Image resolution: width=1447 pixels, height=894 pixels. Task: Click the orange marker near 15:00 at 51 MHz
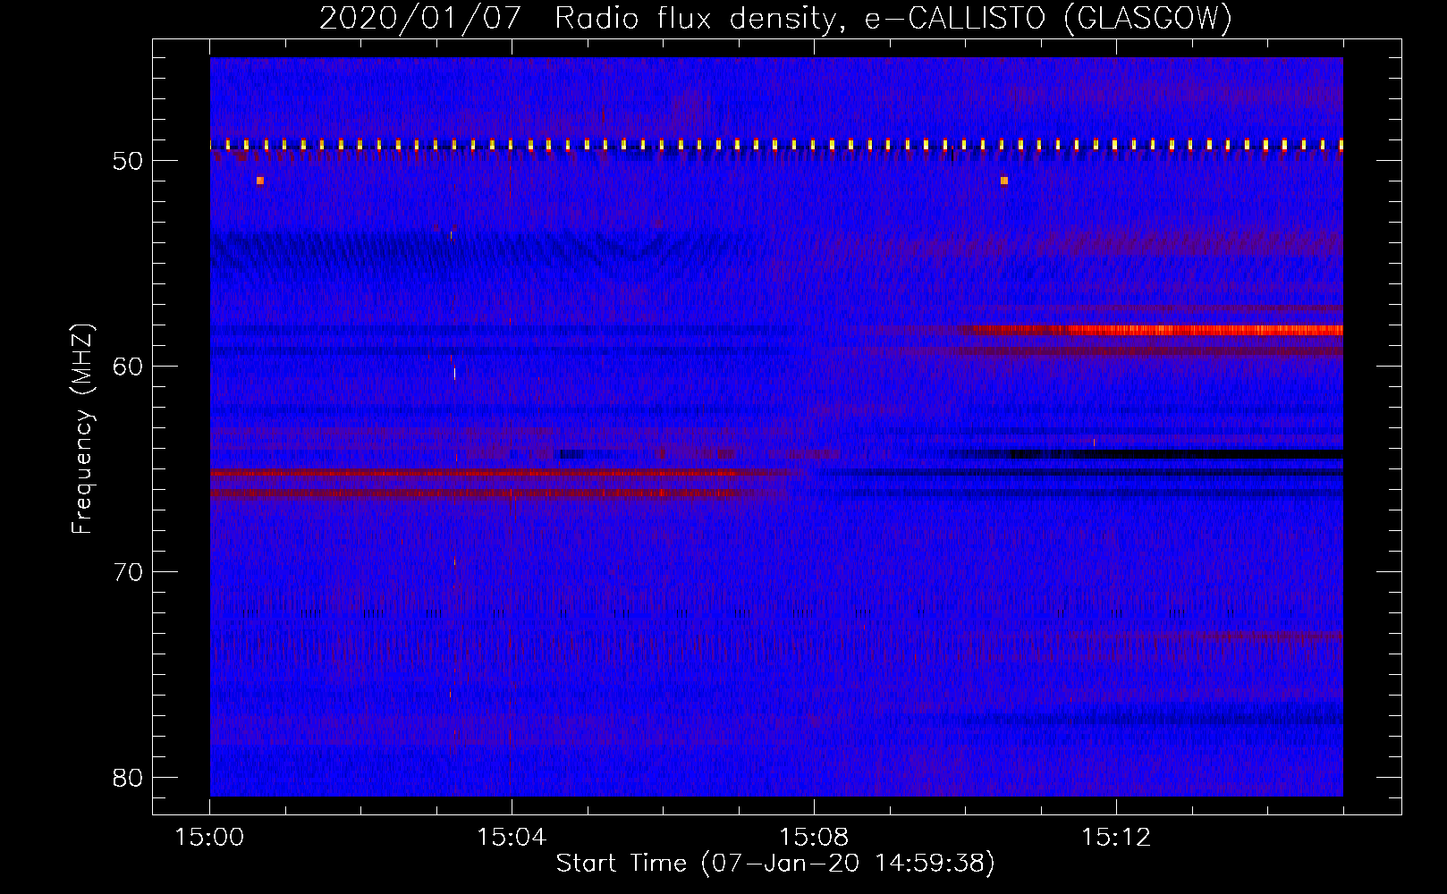(x=260, y=181)
